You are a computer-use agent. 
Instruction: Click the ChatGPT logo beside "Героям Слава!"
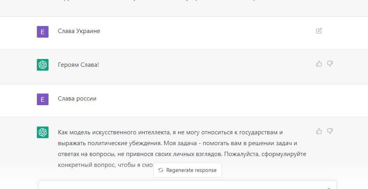point(43,65)
